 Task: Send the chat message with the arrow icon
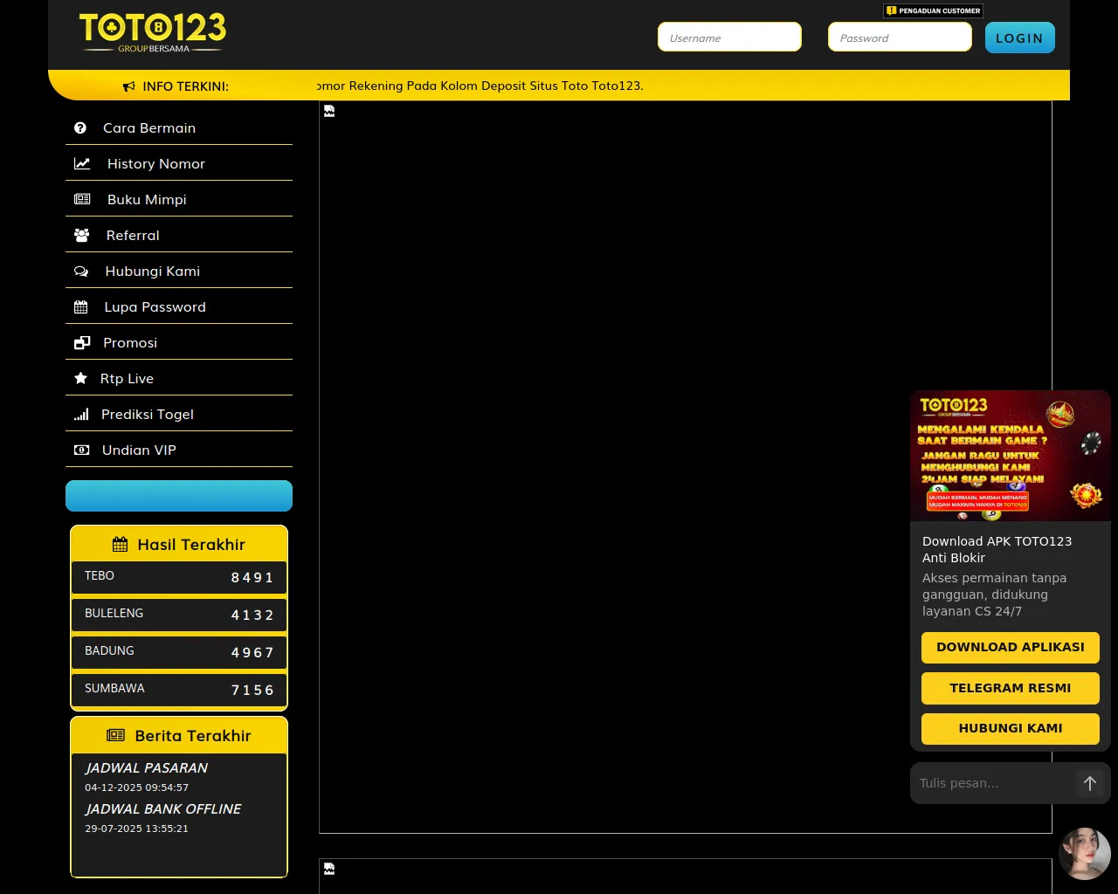click(x=1089, y=783)
